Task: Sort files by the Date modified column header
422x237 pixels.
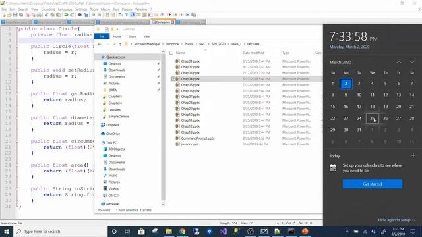Action: click(253, 53)
